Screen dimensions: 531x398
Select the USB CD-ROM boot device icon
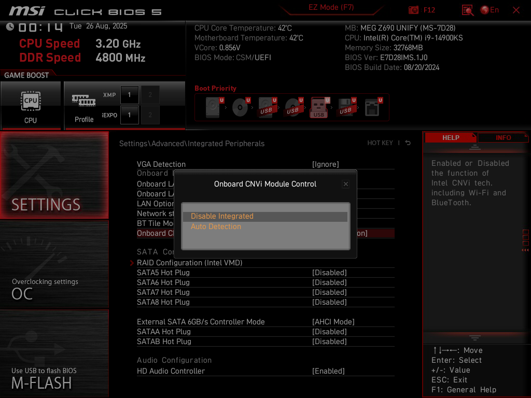pos(294,107)
